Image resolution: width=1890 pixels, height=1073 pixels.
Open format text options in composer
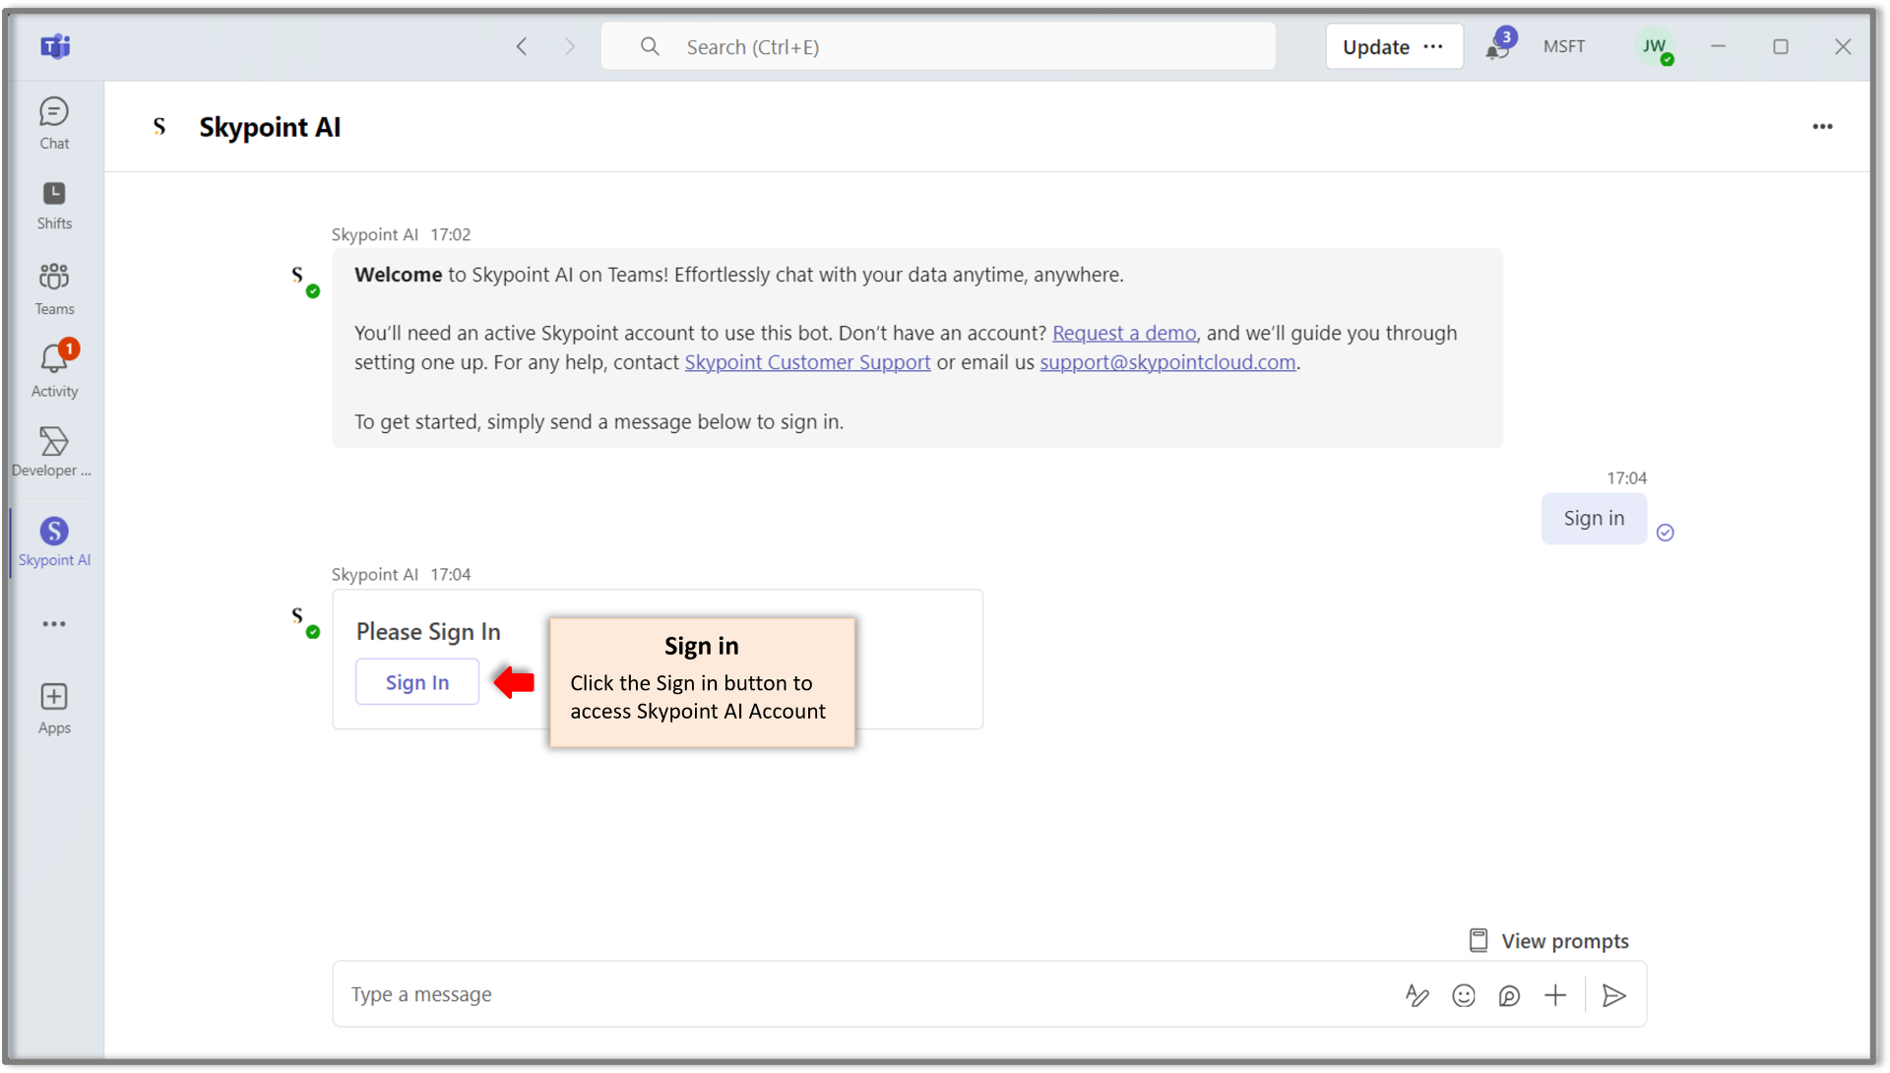[1417, 995]
